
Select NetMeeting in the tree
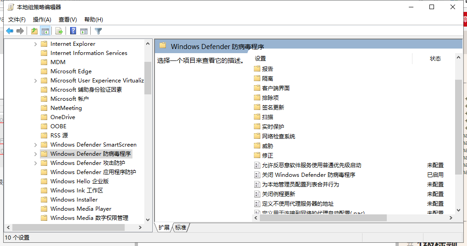point(66,108)
